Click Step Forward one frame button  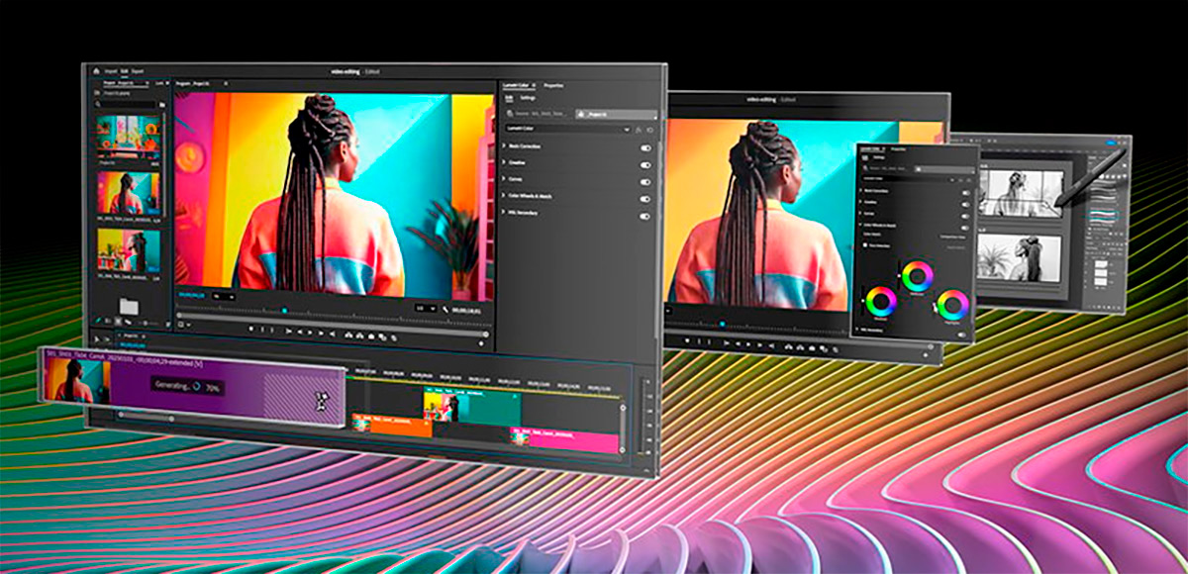tap(321, 334)
